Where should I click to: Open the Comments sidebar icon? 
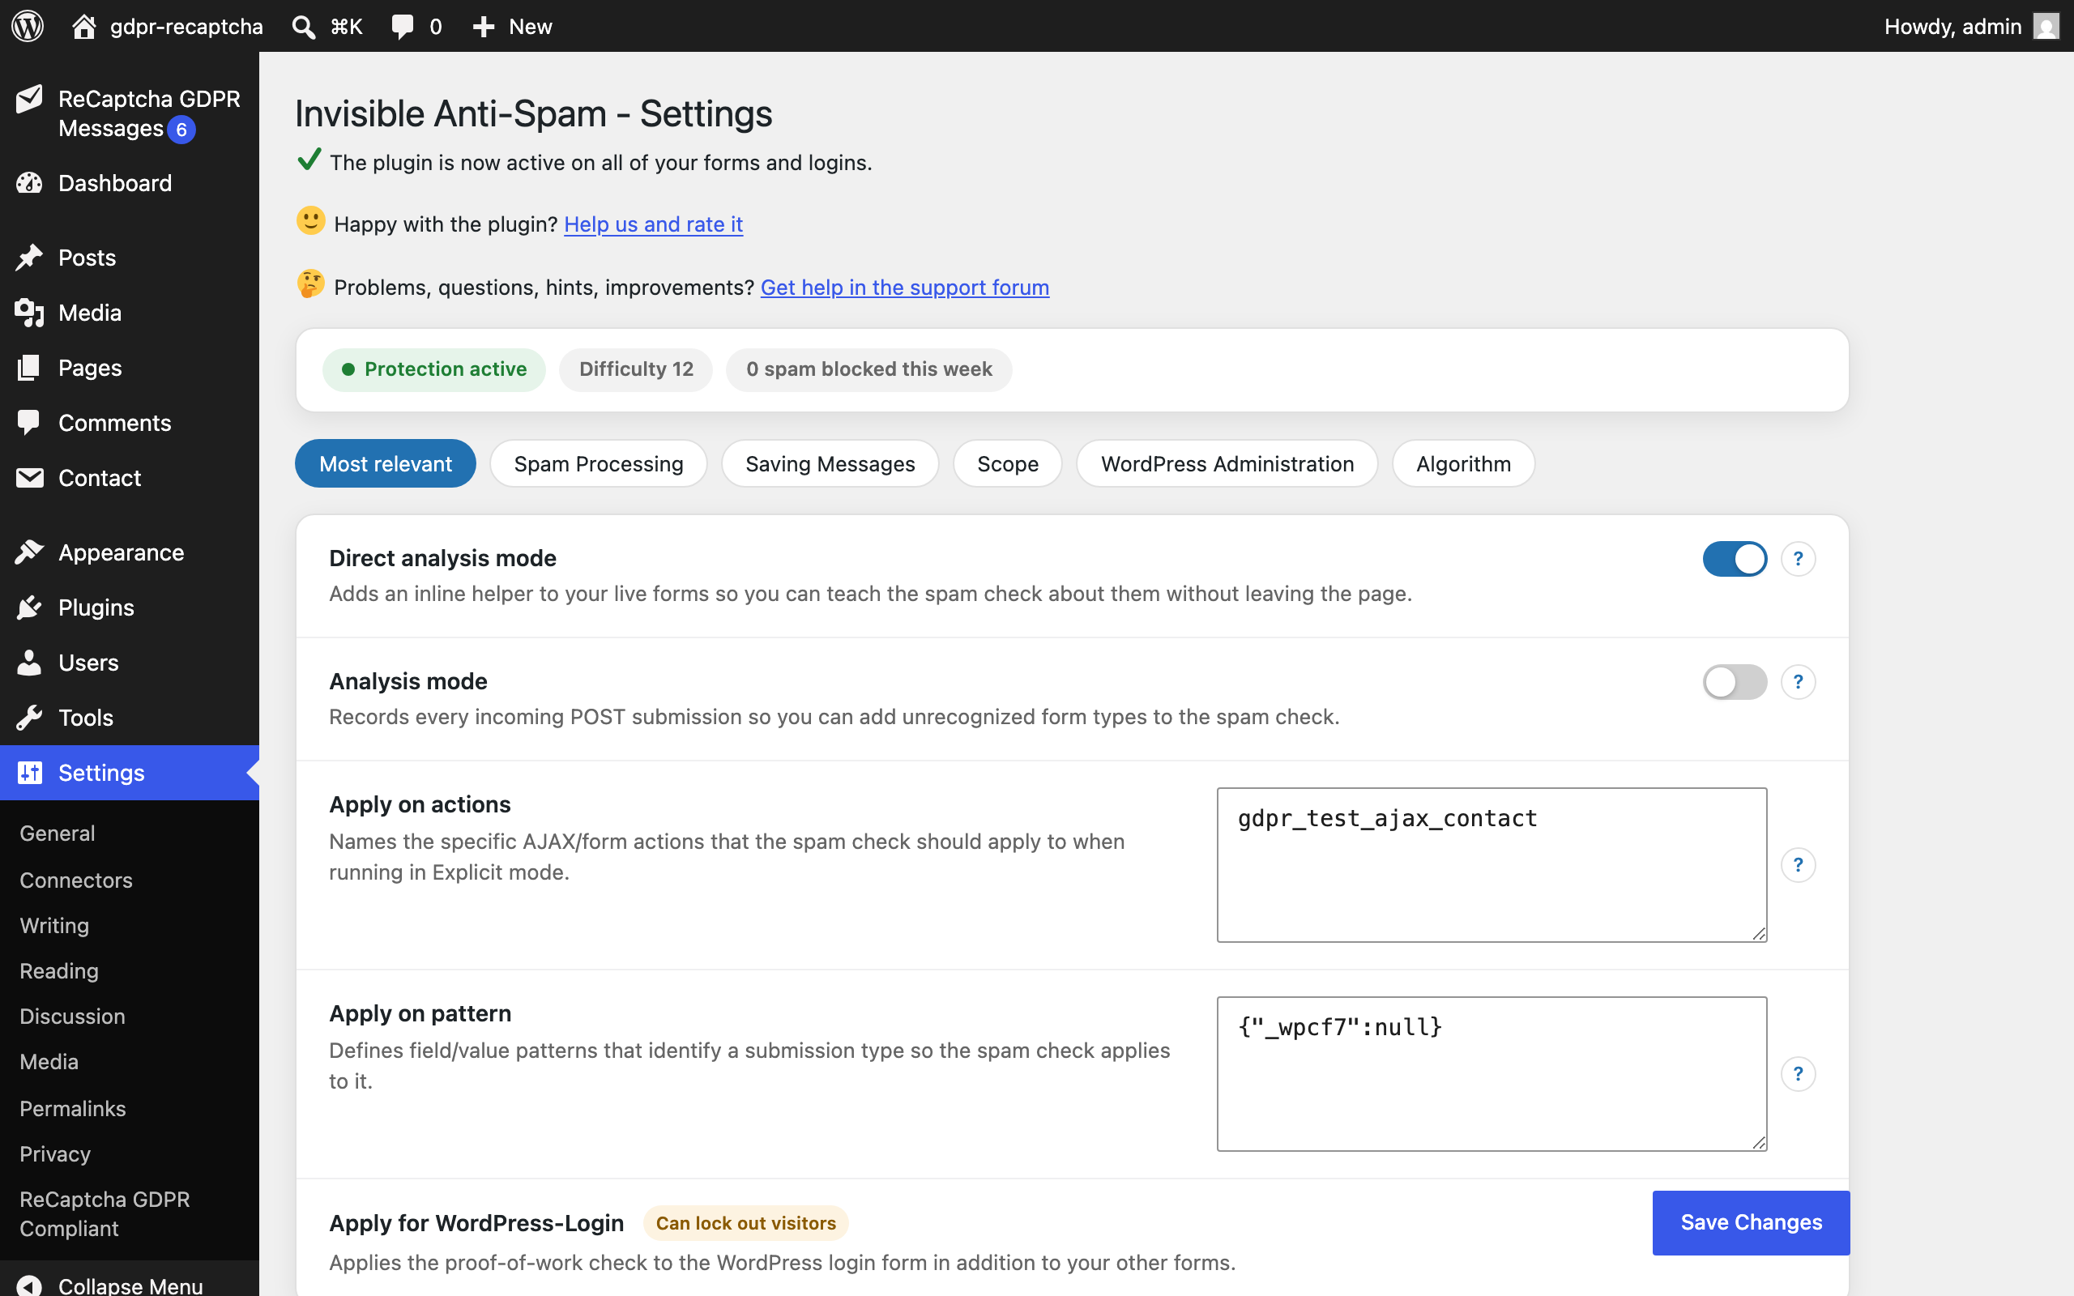tap(29, 423)
